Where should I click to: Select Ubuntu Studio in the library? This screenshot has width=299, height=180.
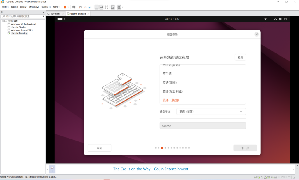tap(18, 27)
